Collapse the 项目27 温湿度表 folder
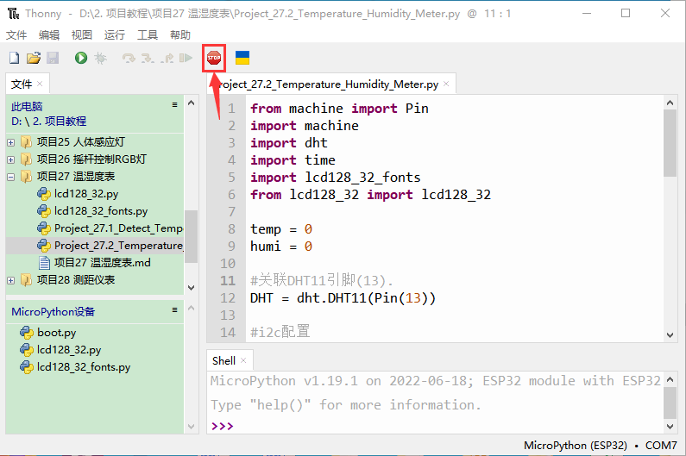686x456 pixels. [x=11, y=177]
